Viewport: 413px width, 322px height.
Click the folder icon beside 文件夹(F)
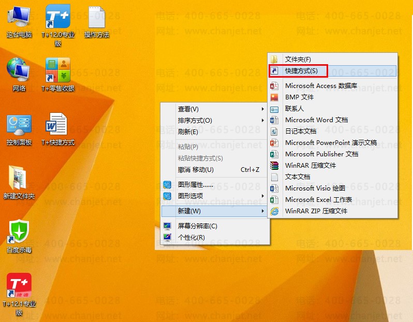tap(274, 60)
